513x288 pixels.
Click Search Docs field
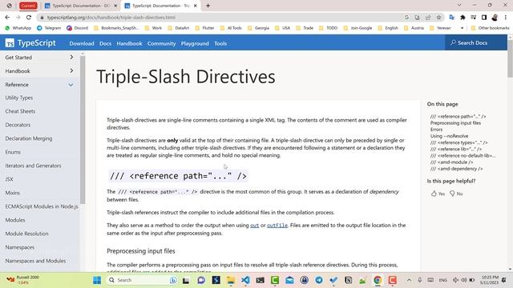(476, 42)
